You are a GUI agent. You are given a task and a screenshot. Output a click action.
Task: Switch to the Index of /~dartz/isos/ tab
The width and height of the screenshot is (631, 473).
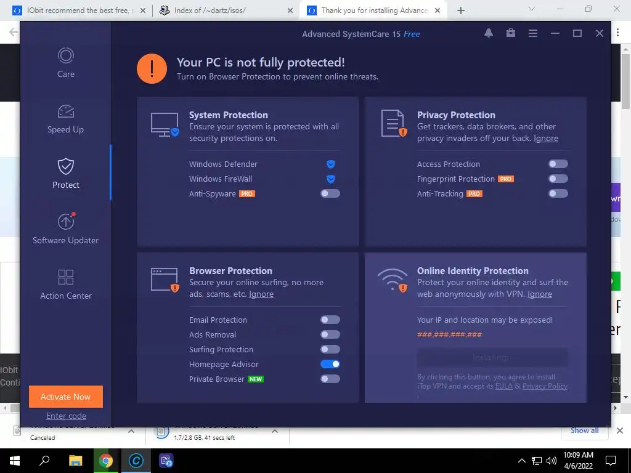[226, 10]
